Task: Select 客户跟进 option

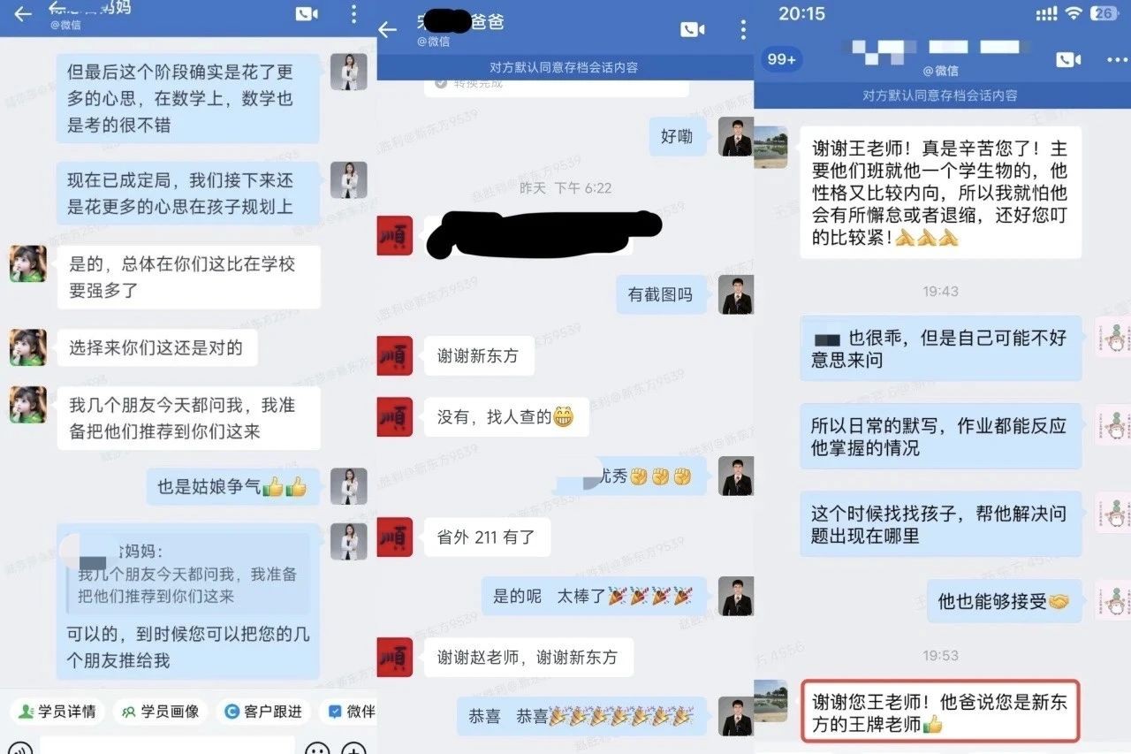Action: [263, 712]
